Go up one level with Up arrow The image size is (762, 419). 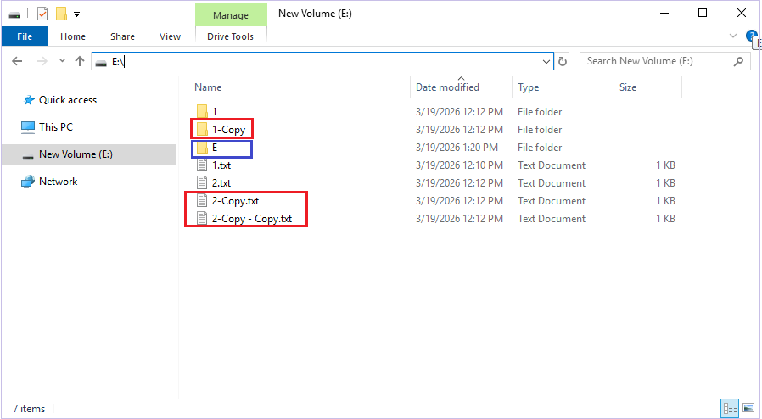(x=80, y=61)
